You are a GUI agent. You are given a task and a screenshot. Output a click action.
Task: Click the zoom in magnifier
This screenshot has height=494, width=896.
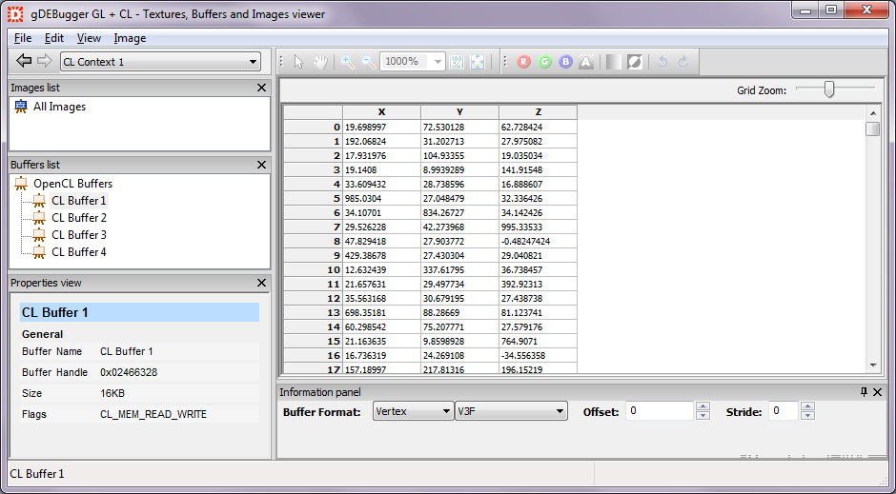point(348,62)
